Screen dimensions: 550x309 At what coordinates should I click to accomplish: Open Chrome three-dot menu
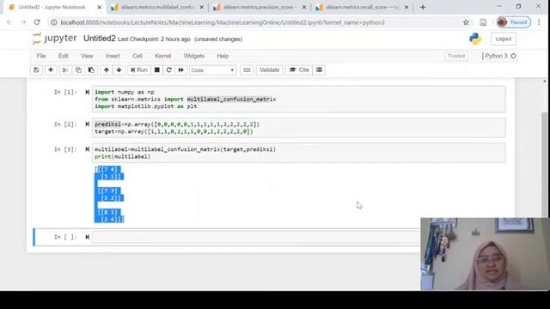(x=539, y=22)
